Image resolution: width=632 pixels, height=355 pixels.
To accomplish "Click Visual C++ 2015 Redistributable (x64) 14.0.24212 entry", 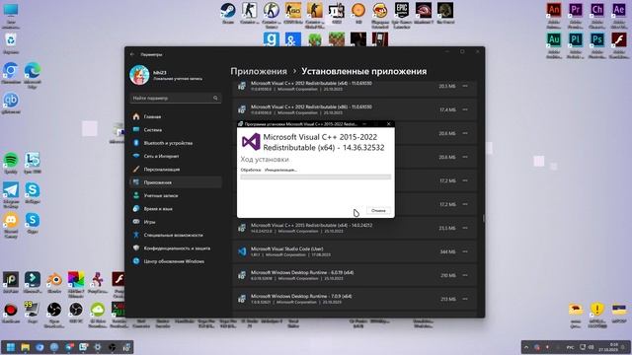I will pos(355,228).
